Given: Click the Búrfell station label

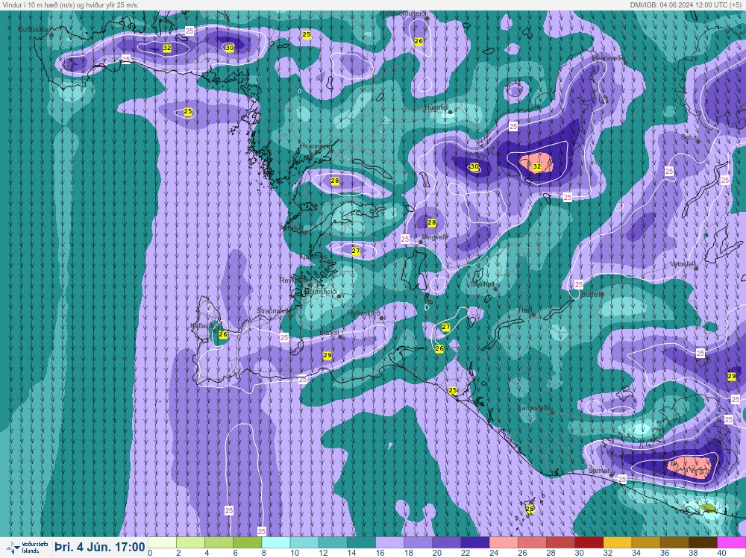Looking at the screenshot, I should point(592,295).
